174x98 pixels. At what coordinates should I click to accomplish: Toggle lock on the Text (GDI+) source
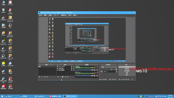coord(74,66)
